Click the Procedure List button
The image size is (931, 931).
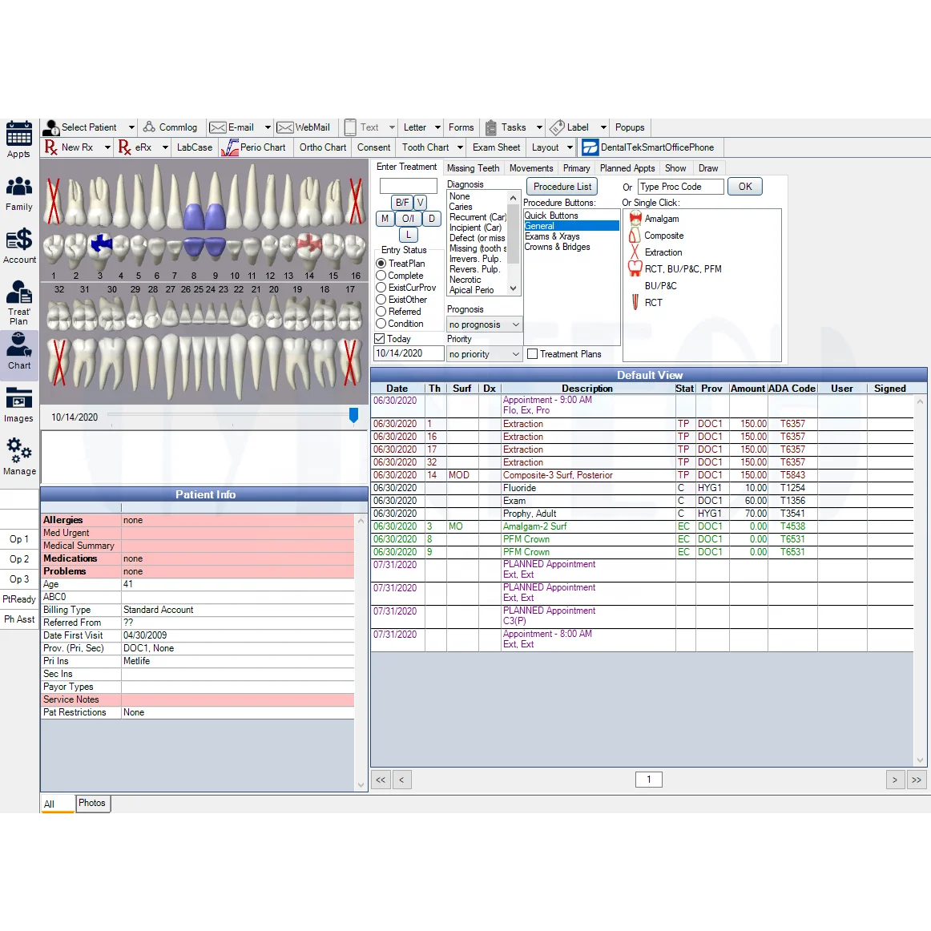click(562, 187)
